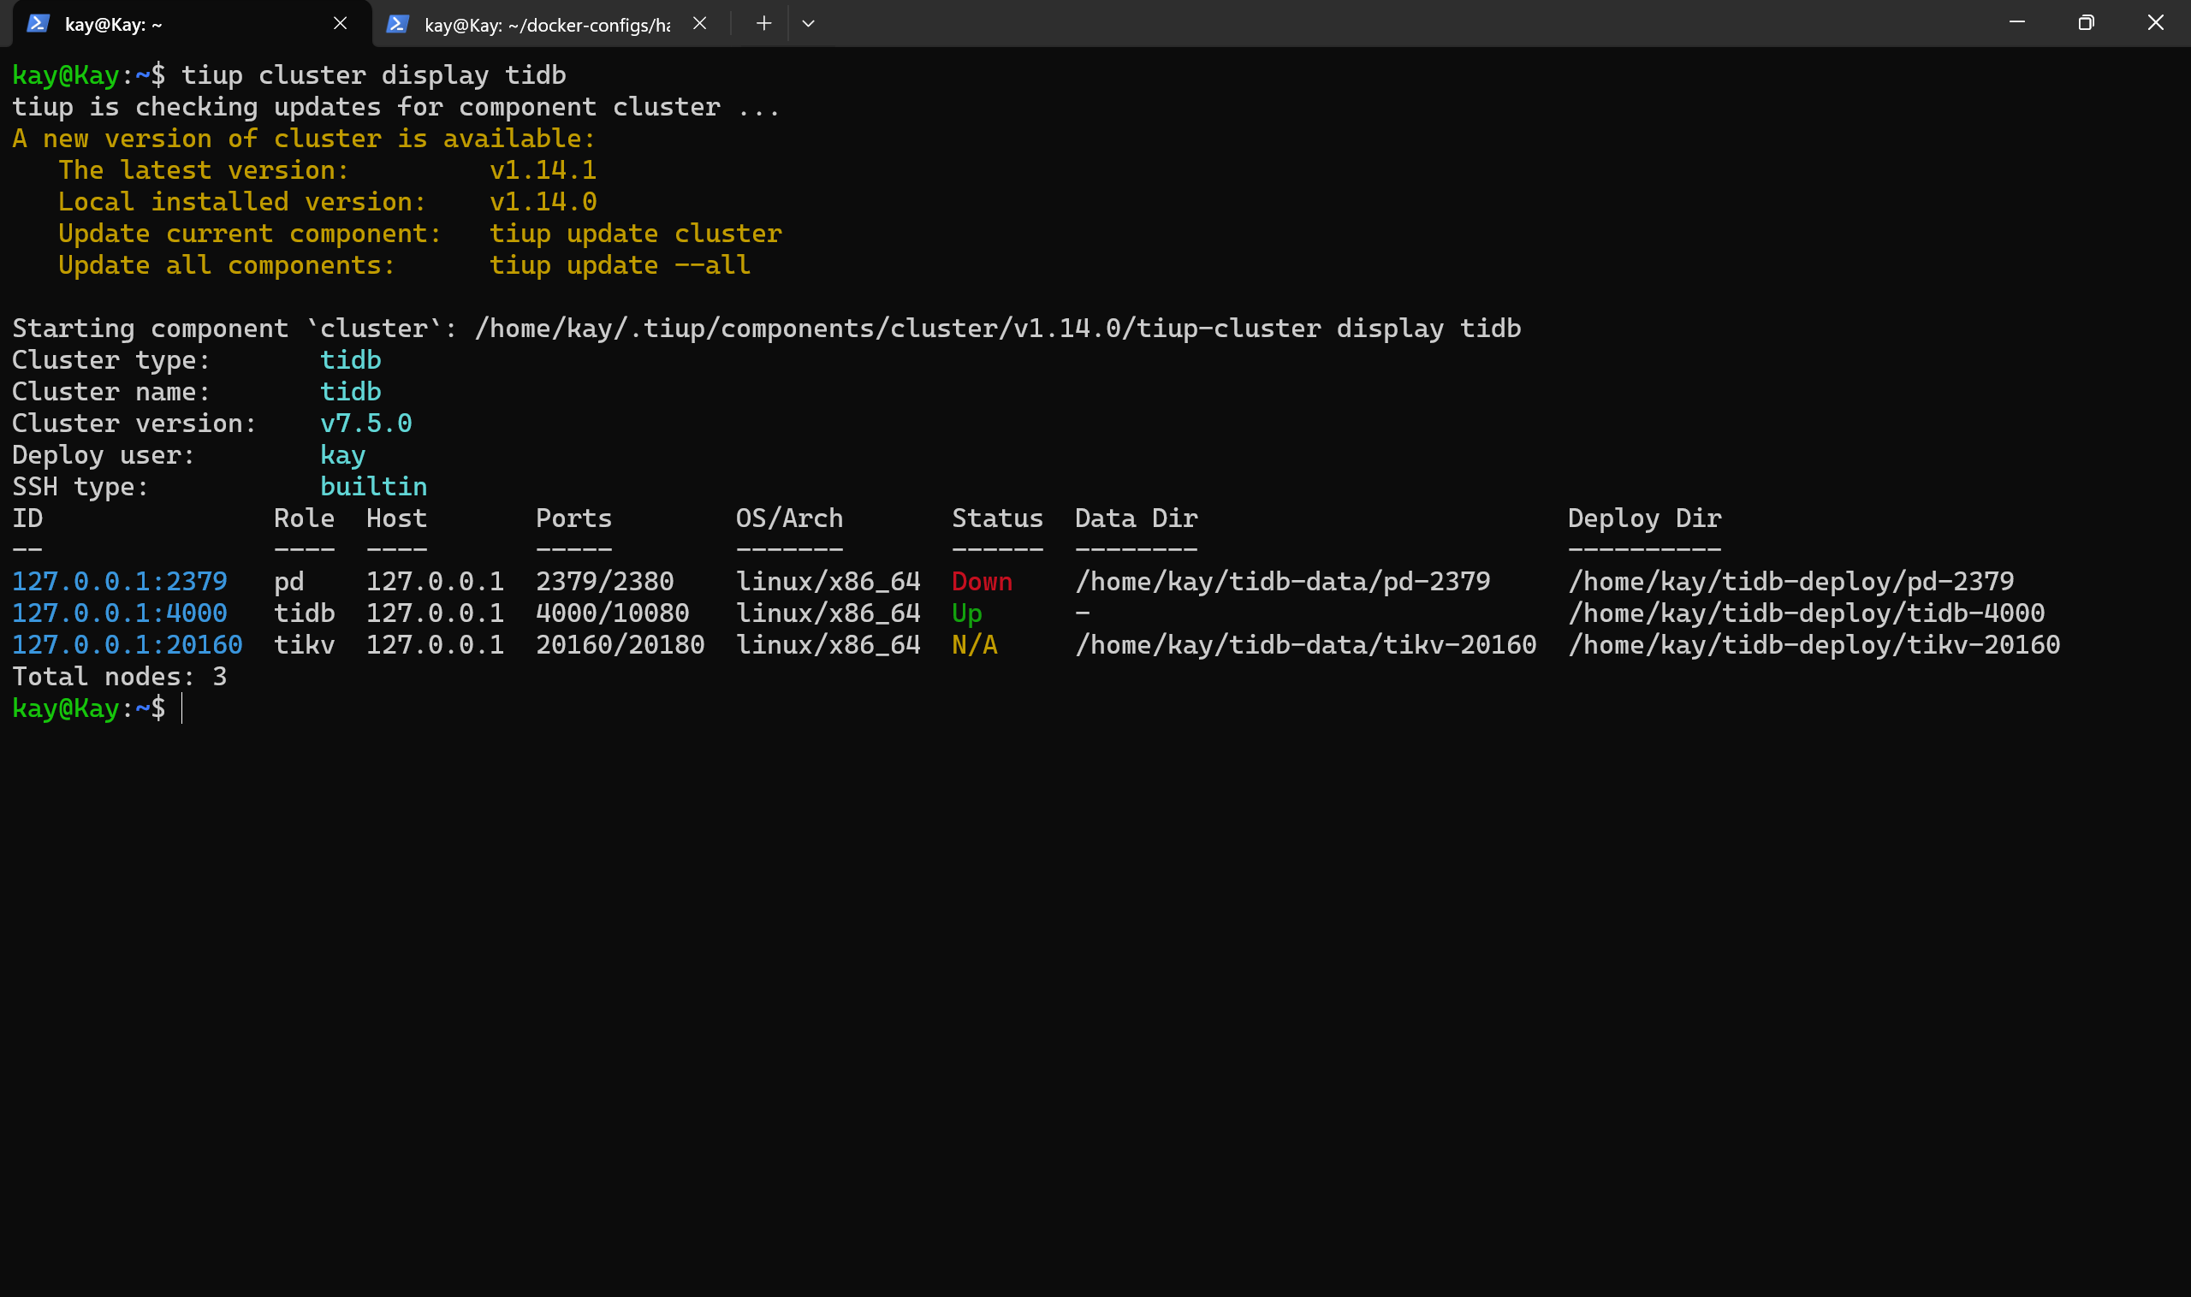Click the 'tiup update cluster' command text
Viewport: 2191px width, 1297px height.
[x=636, y=234]
